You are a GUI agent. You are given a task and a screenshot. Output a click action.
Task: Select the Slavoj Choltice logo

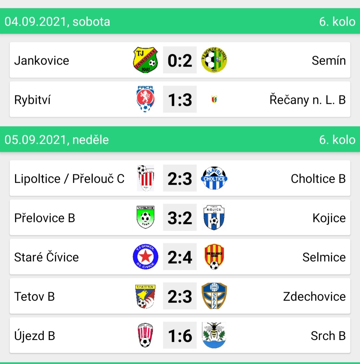click(x=214, y=178)
